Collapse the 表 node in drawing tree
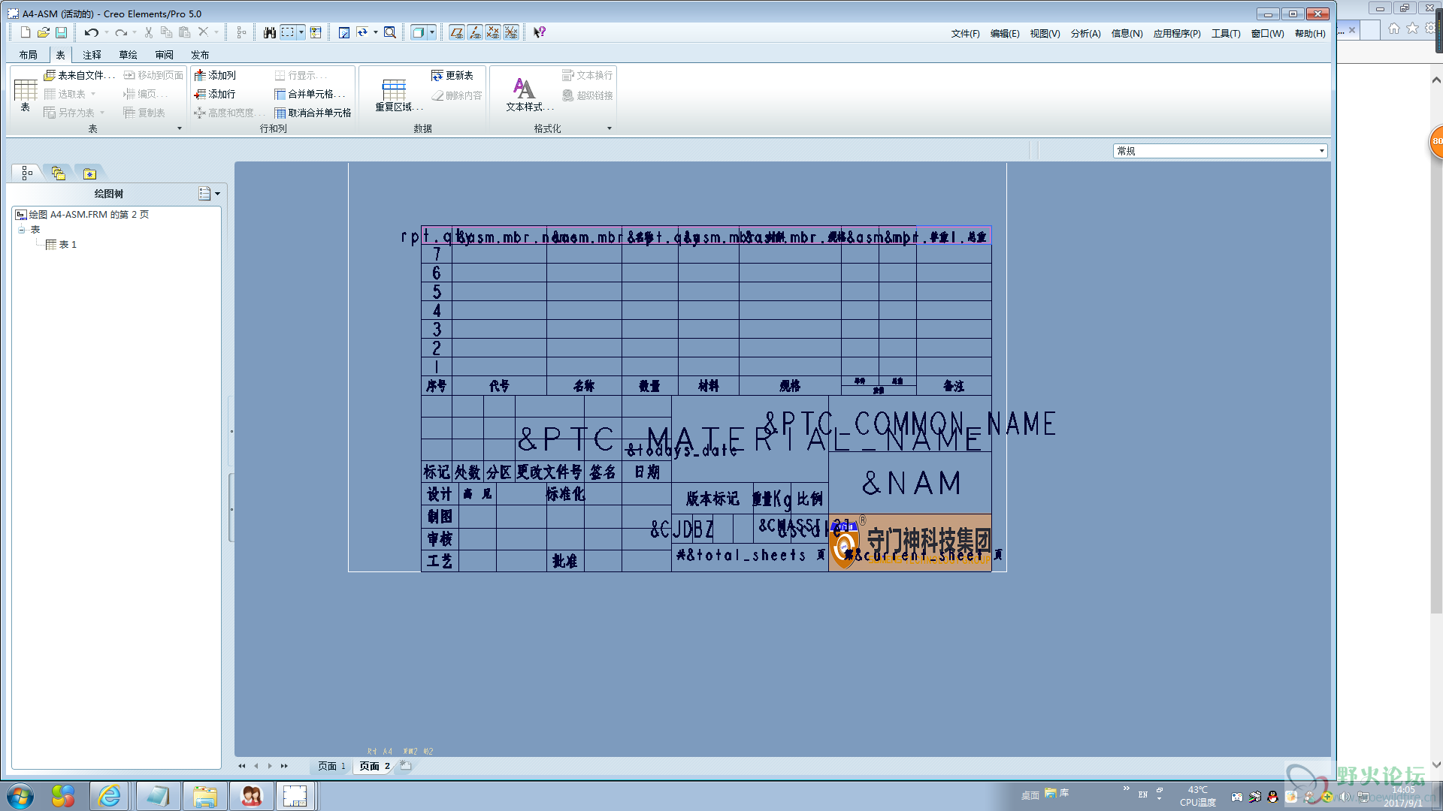 point(22,230)
